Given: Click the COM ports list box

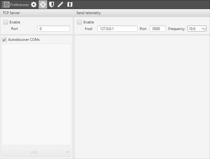Looking at the screenshot, I should [x=36, y=94].
